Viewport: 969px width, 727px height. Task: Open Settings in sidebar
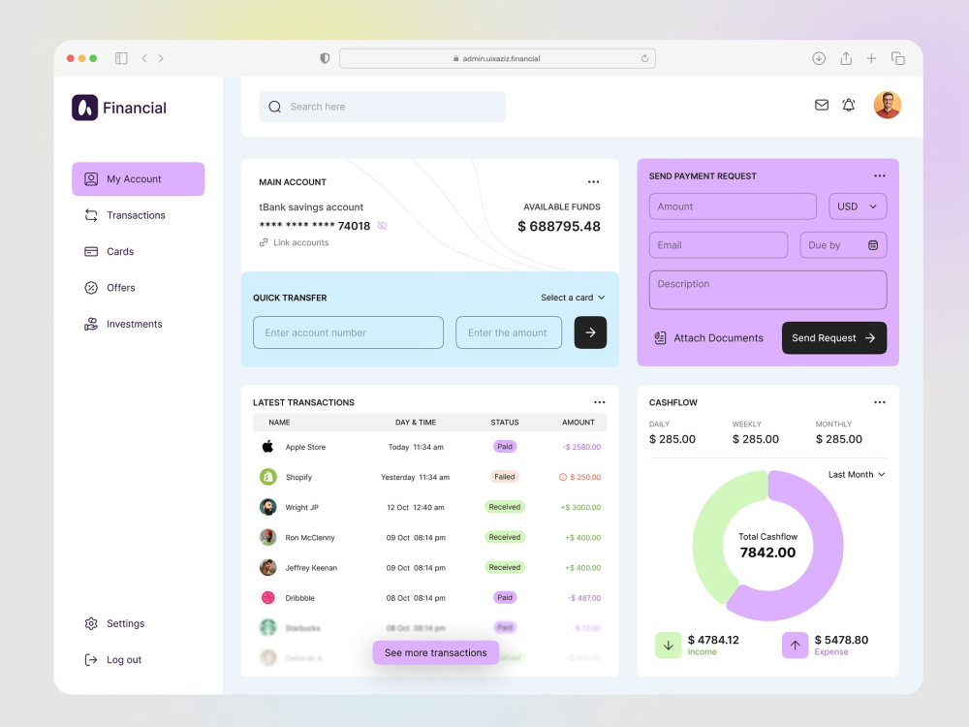pos(114,623)
